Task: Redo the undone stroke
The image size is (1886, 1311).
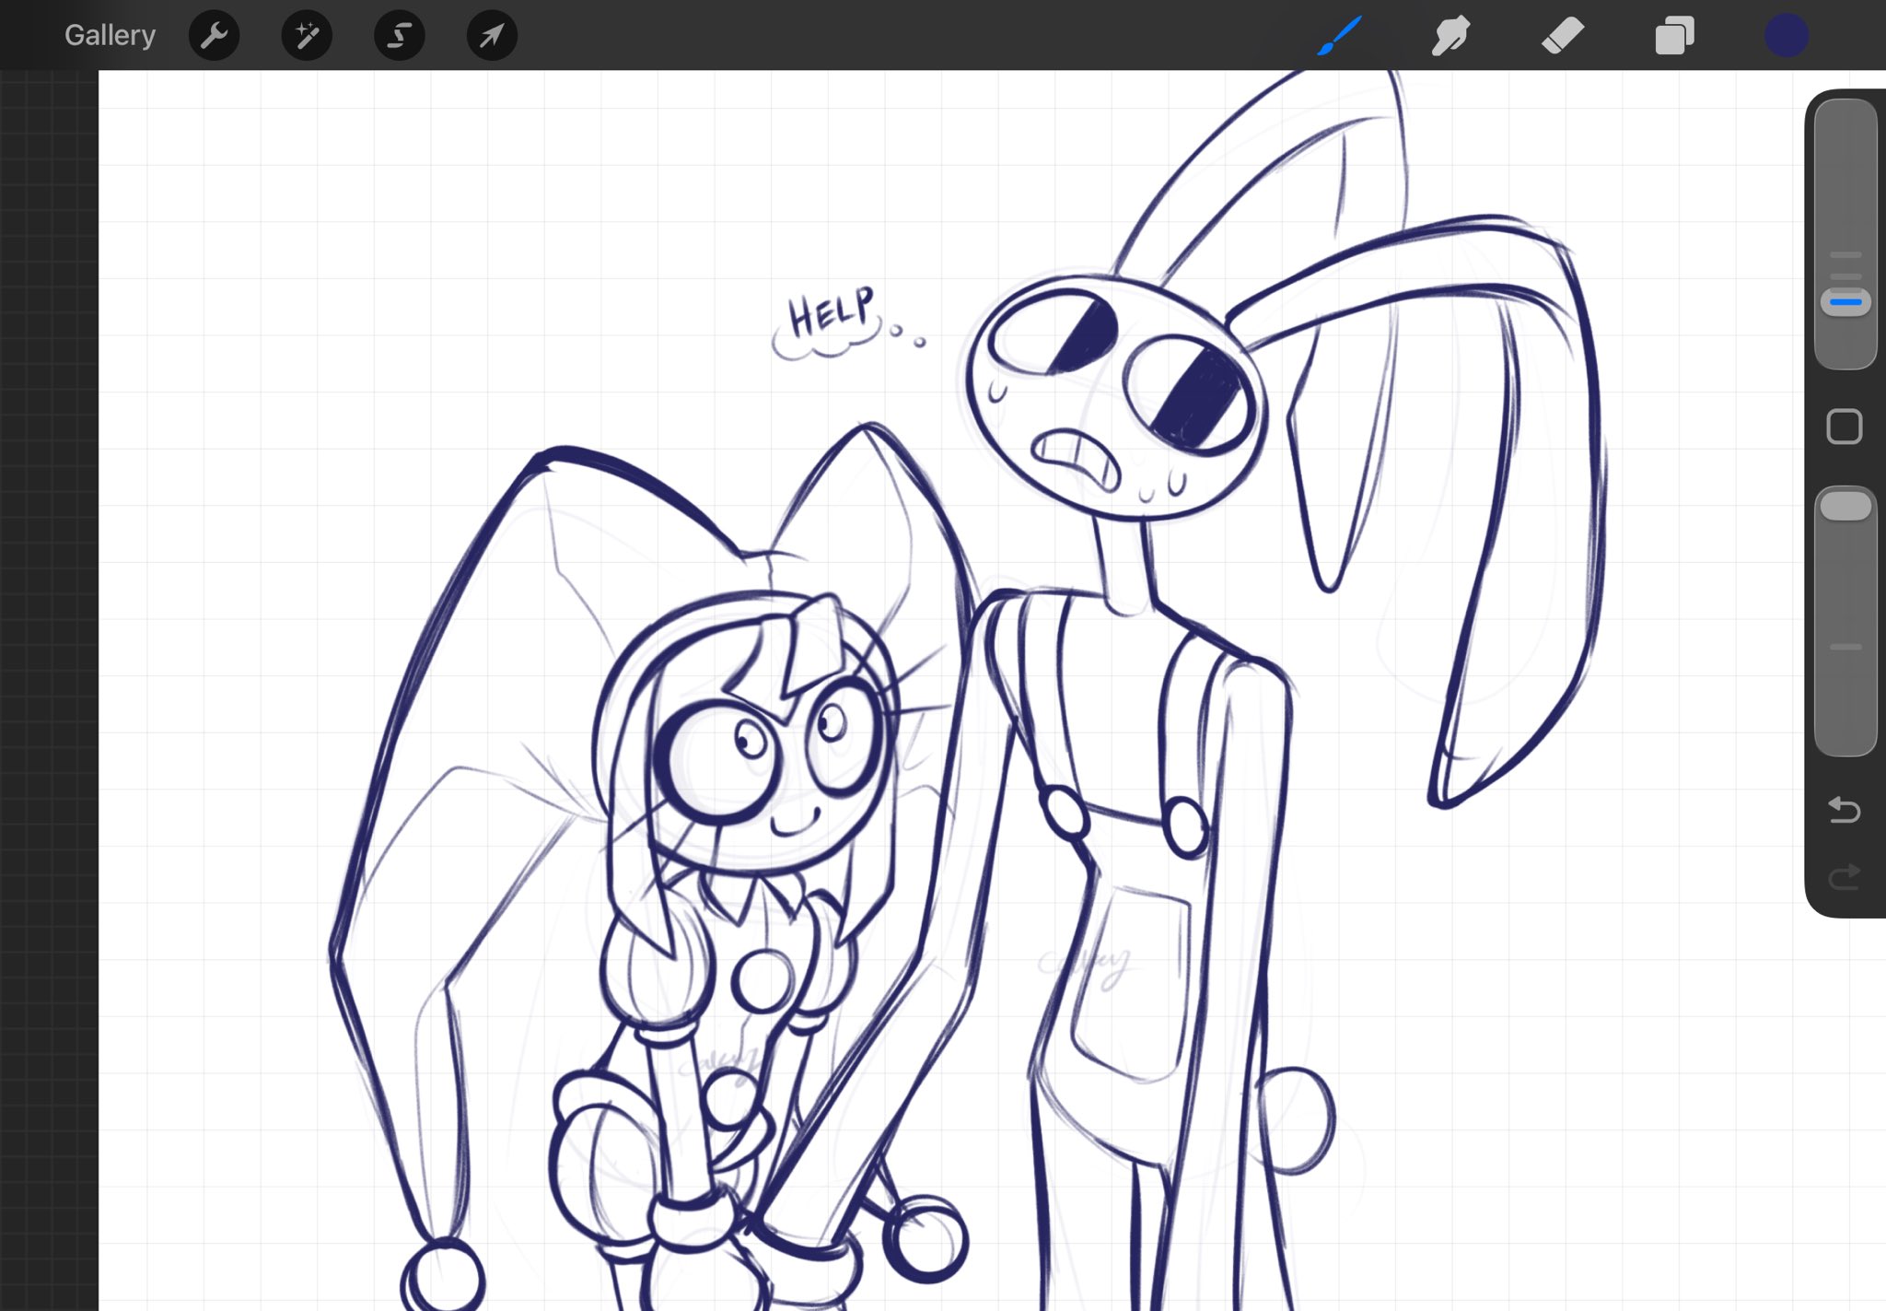Action: [1845, 876]
